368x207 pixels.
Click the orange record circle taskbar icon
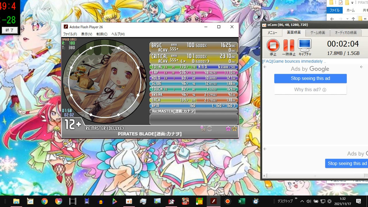227,201
